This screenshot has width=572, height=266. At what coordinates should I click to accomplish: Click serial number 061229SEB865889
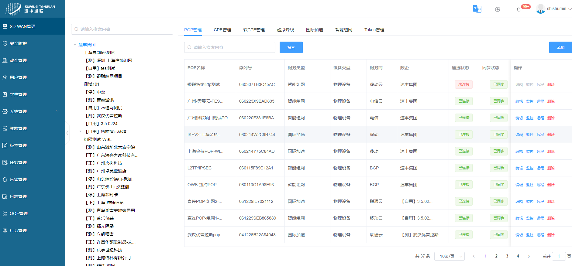point(257,218)
